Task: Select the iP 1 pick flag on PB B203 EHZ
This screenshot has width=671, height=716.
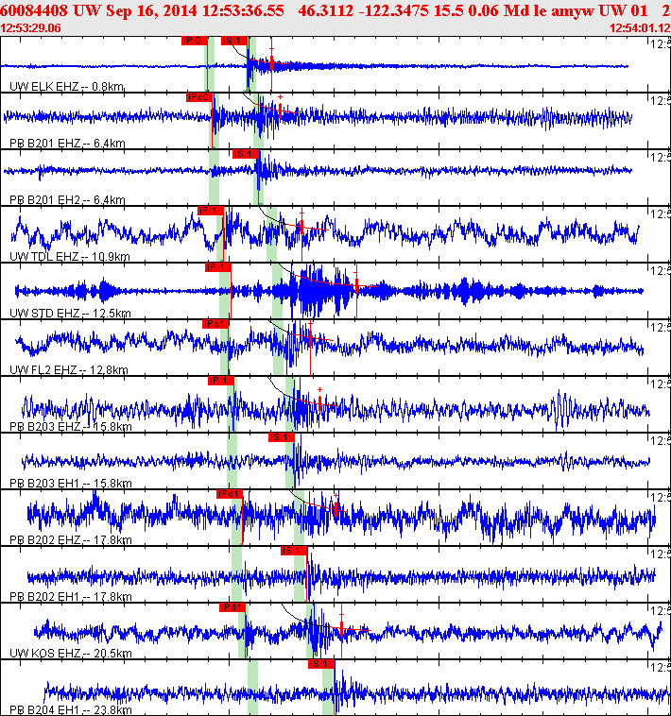Action: (x=220, y=381)
